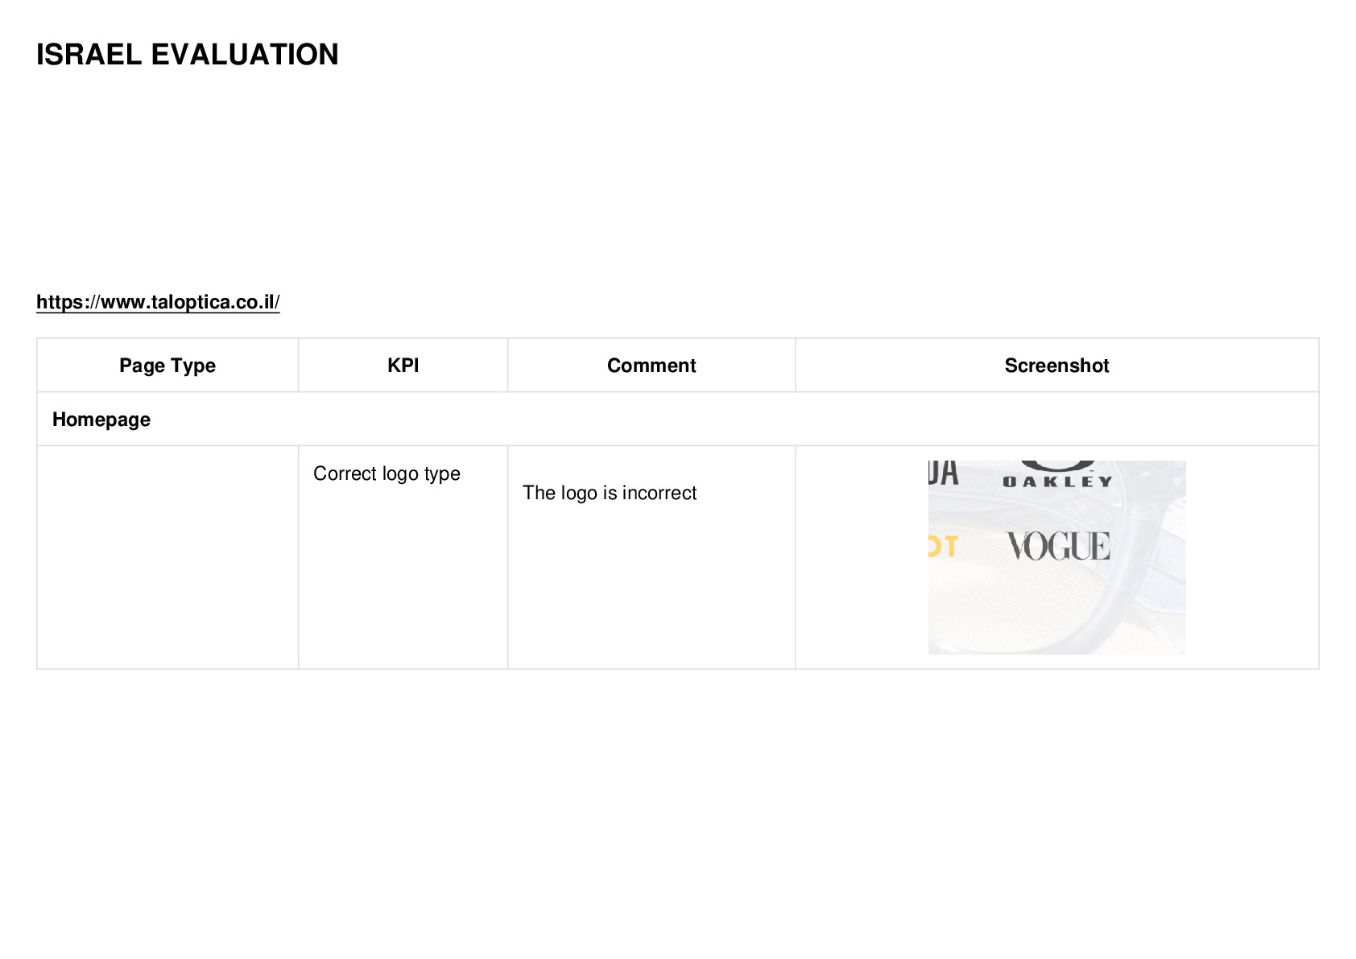The height and width of the screenshot is (959, 1356).
Task: Click the yellow partial logo text
Action: tap(942, 548)
